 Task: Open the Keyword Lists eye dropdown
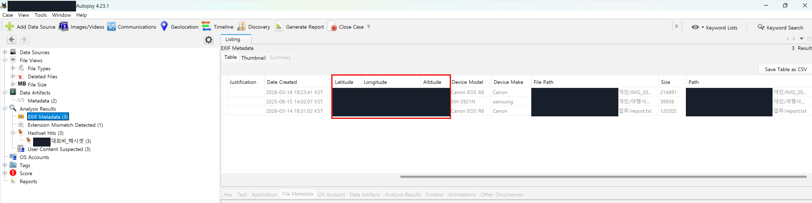point(714,27)
